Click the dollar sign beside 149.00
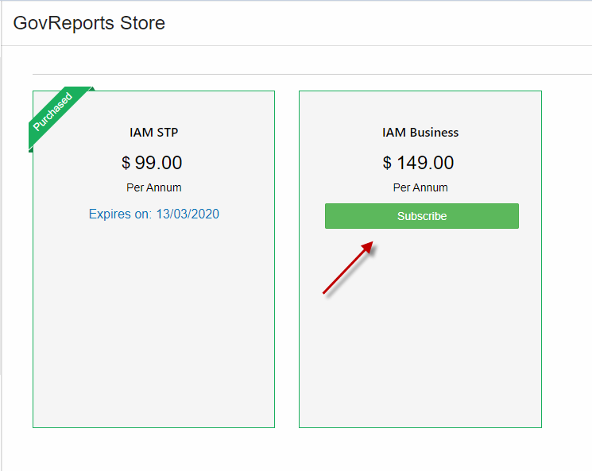This screenshot has width=592, height=471. 387,163
